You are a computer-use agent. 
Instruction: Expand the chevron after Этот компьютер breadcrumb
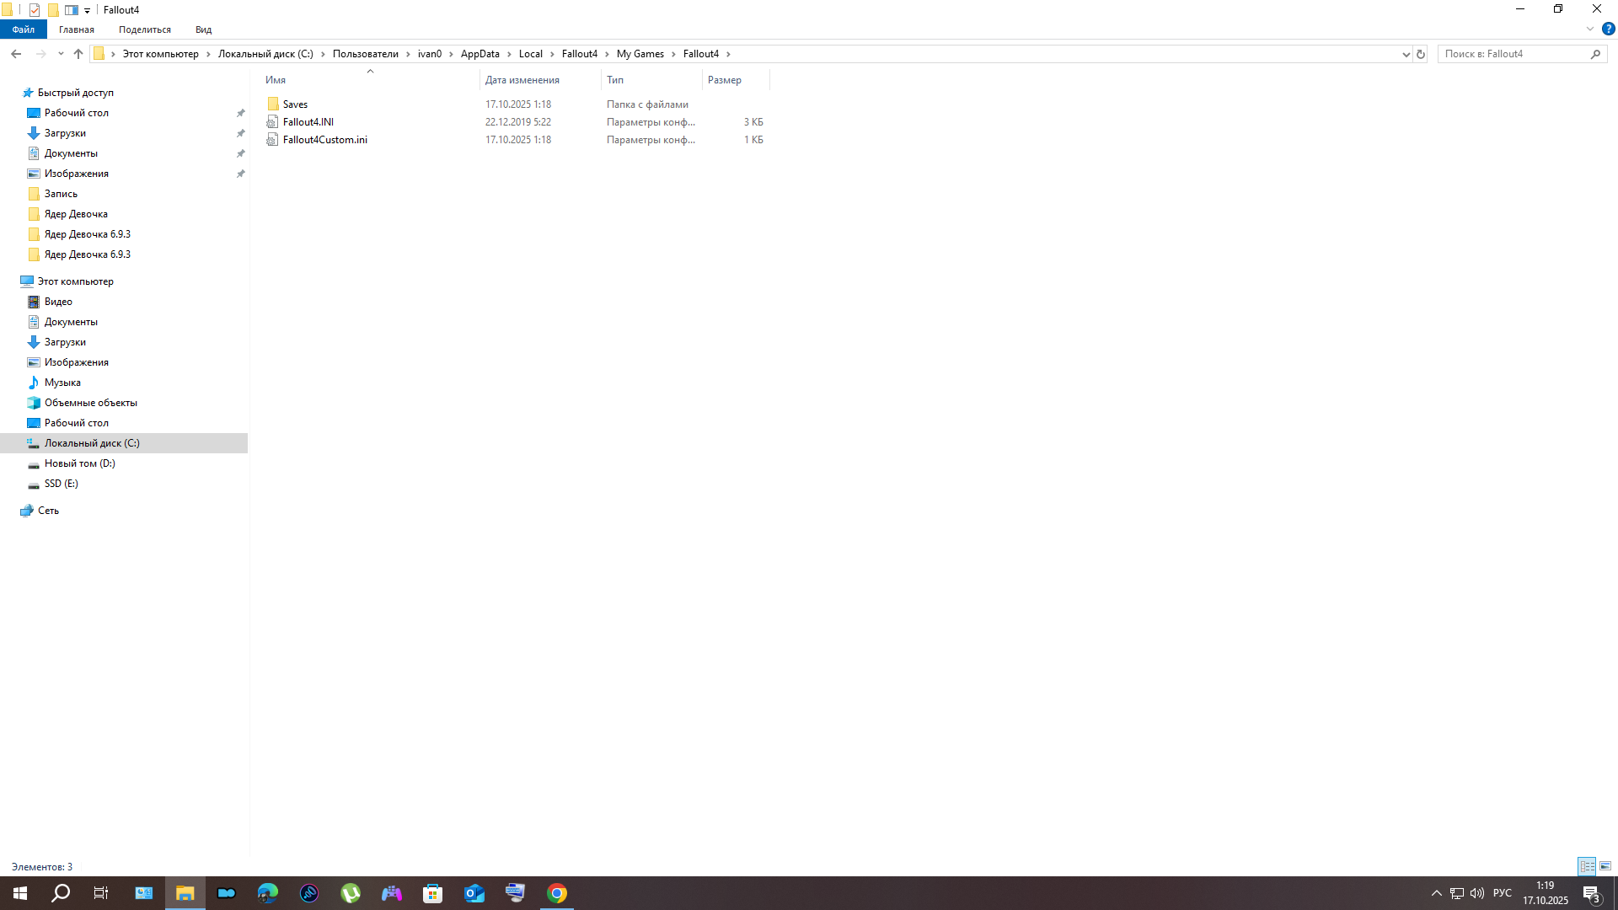click(x=208, y=54)
